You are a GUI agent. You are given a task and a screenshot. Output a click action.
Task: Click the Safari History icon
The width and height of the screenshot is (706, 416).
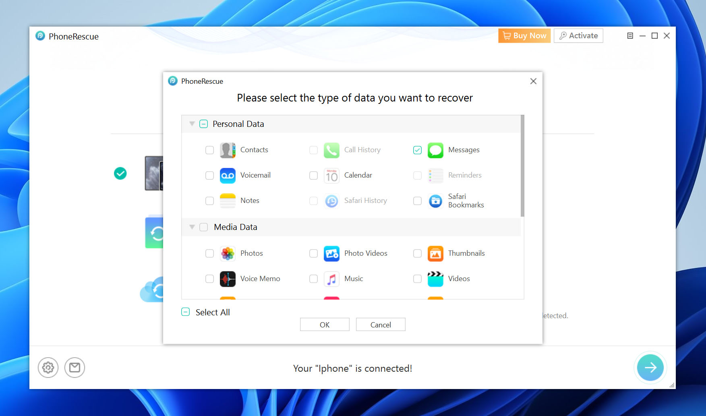tap(331, 201)
